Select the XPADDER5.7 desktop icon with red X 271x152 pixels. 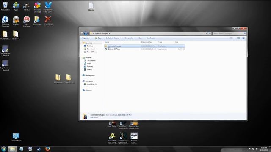48,21
